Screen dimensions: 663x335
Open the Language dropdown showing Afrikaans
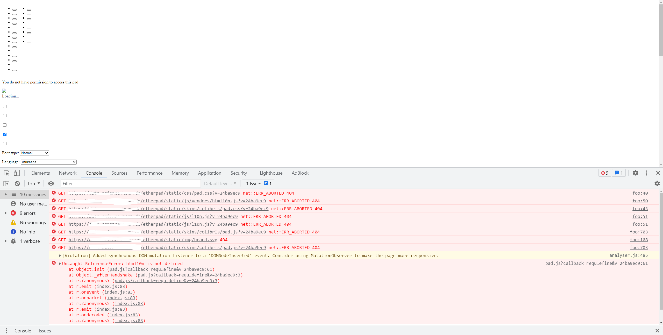[x=48, y=162]
